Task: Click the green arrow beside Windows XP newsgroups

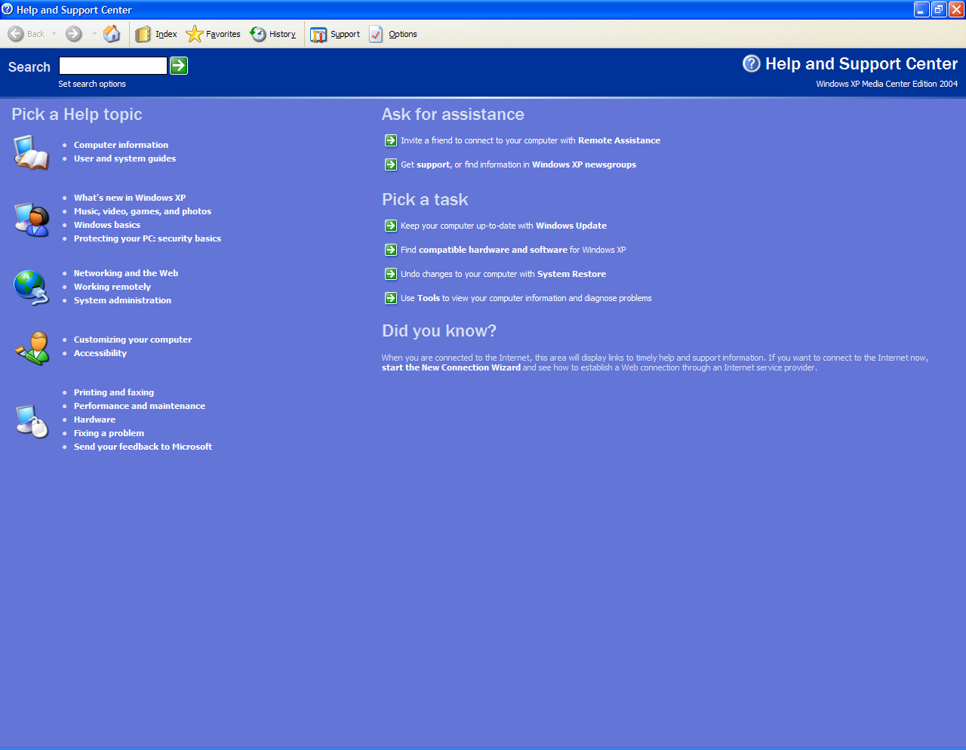Action: tap(391, 164)
